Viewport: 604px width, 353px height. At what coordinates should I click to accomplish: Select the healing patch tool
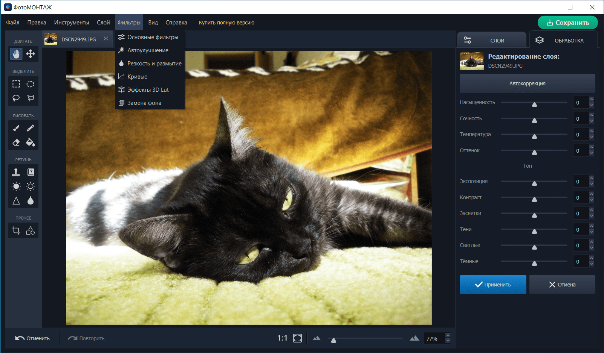tap(31, 172)
